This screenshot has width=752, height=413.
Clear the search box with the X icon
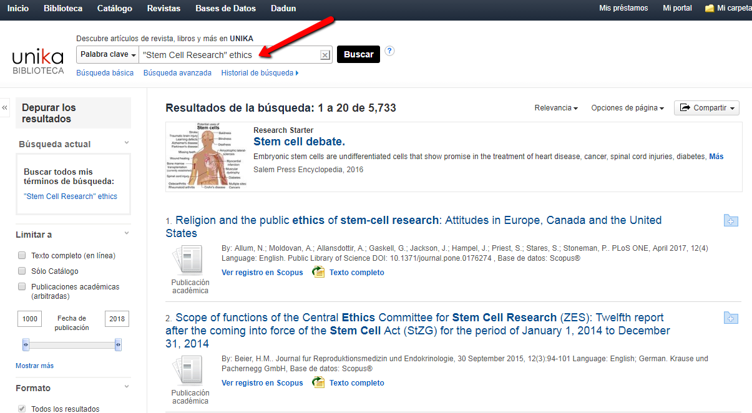point(325,55)
